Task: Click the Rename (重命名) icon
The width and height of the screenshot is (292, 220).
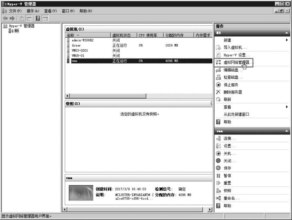Action: 218,198
